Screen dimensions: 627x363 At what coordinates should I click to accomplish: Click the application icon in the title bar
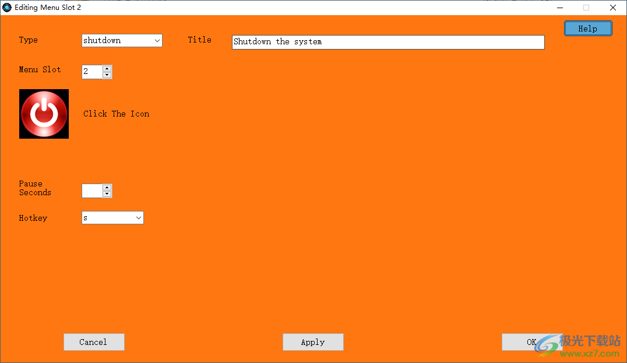click(x=6, y=8)
